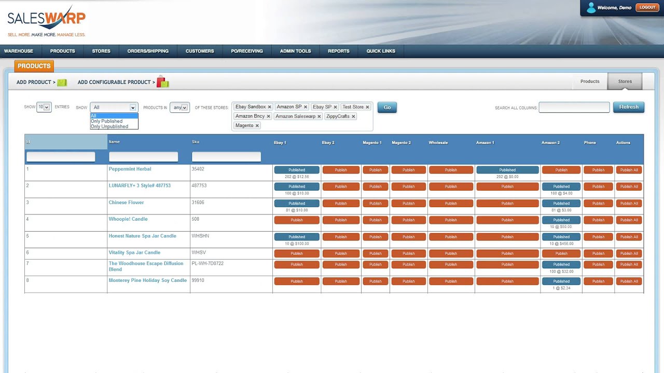Click Publish All for Monterey Pine Holiday Soy Candle
Viewport: 664px width, 373px height.
[x=629, y=281]
